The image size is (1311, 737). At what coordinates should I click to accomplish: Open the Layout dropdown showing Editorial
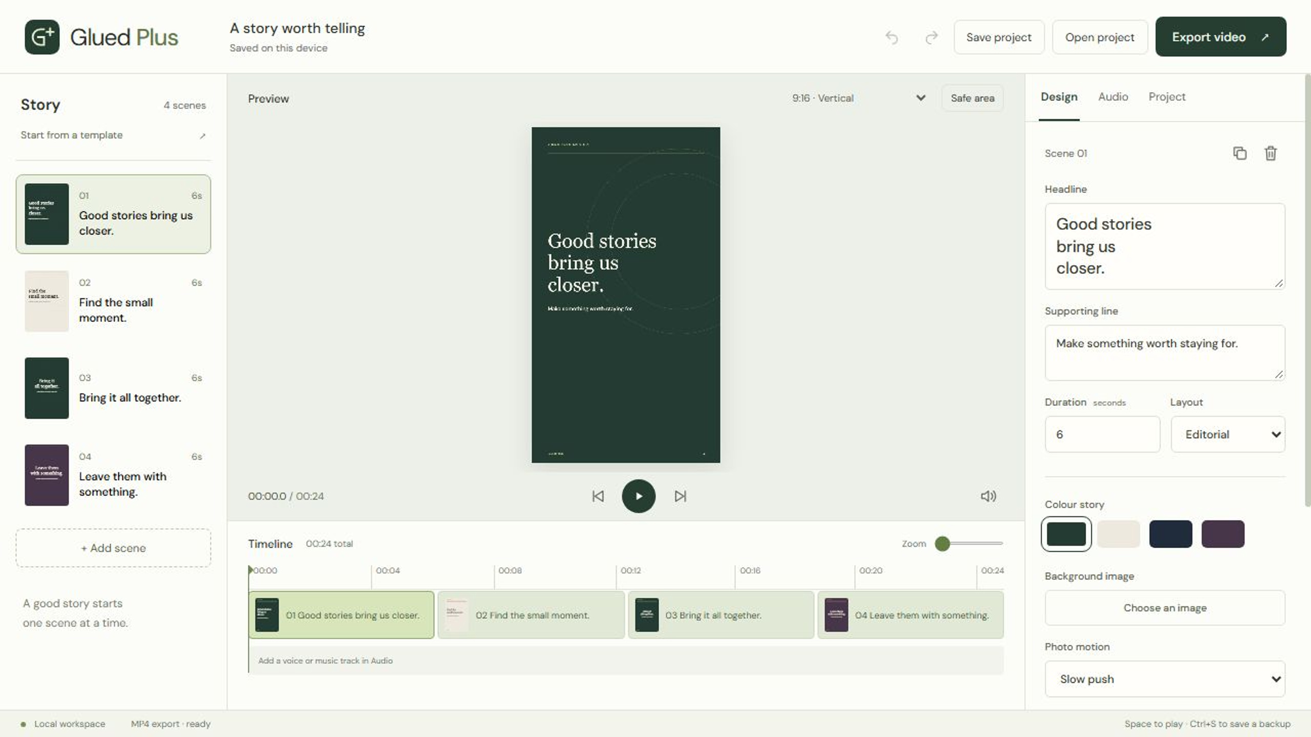pyautogui.click(x=1228, y=434)
